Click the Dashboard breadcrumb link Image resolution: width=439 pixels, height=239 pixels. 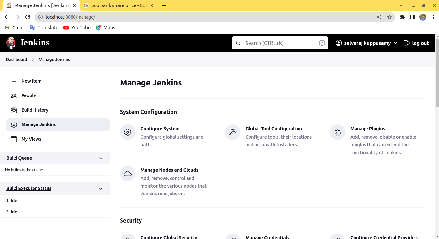coord(16,59)
